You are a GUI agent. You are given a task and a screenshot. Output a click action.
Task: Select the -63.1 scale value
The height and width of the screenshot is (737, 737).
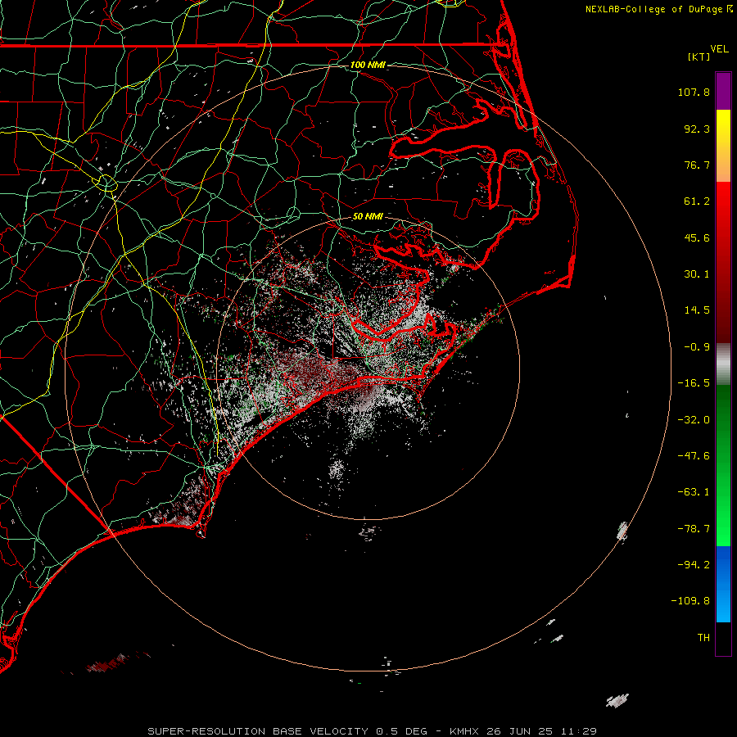coord(694,492)
